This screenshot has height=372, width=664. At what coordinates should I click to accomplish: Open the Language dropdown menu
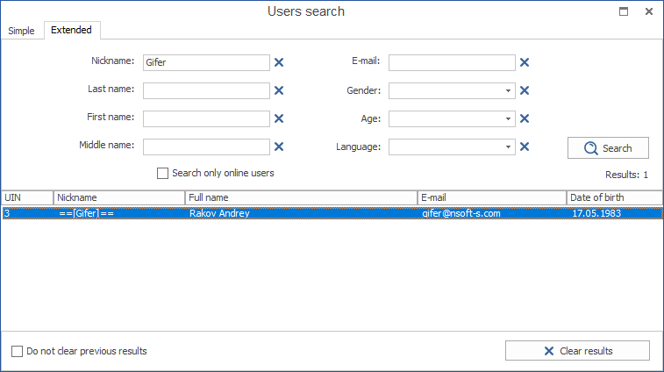coord(508,147)
